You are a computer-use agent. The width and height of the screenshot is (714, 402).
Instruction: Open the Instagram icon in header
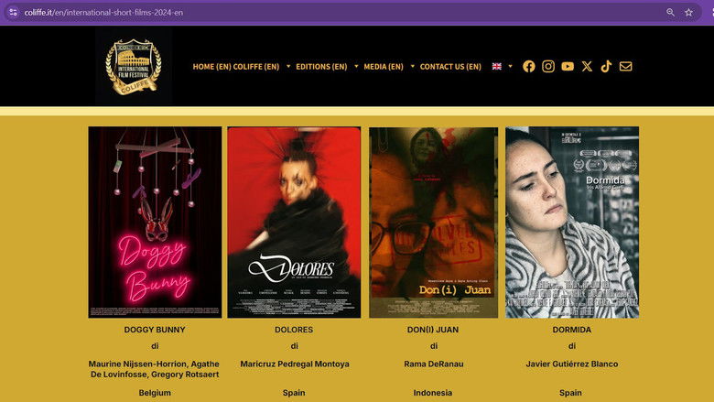(x=548, y=66)
